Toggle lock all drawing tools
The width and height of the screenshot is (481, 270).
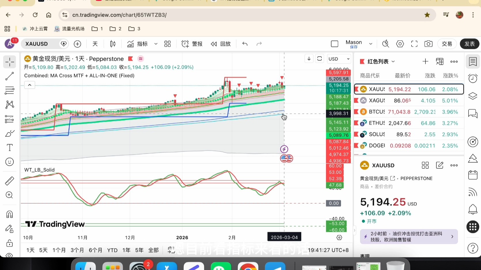click(10, 243)
